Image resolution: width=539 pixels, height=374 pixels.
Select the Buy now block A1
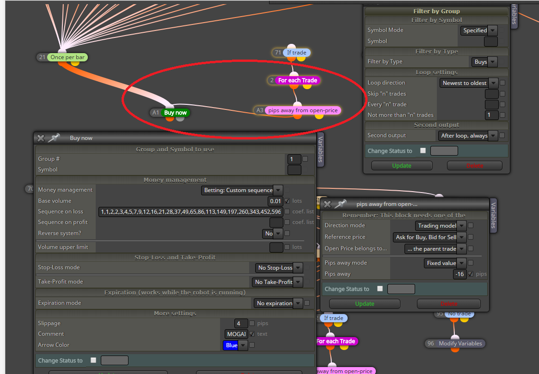pyautogui.click(x=175, y=113)
